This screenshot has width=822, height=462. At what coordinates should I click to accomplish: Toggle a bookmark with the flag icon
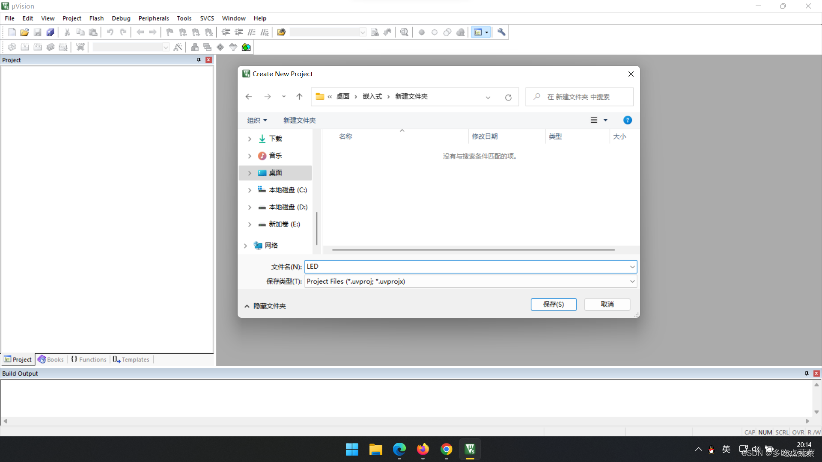(169, 32)
